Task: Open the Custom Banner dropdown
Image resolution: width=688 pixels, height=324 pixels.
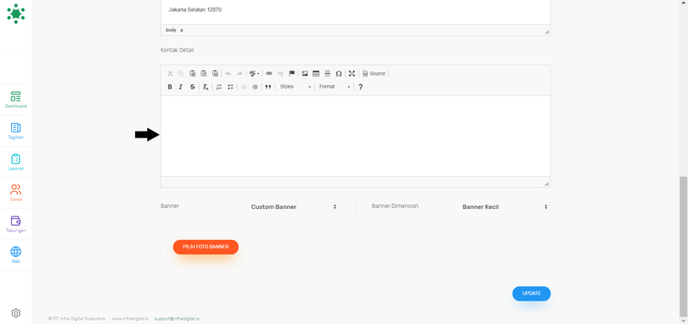Action: point(293,207)
